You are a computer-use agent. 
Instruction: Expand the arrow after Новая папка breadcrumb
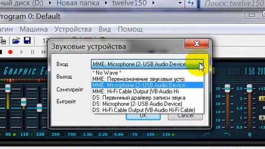click(x=106, y=3)
